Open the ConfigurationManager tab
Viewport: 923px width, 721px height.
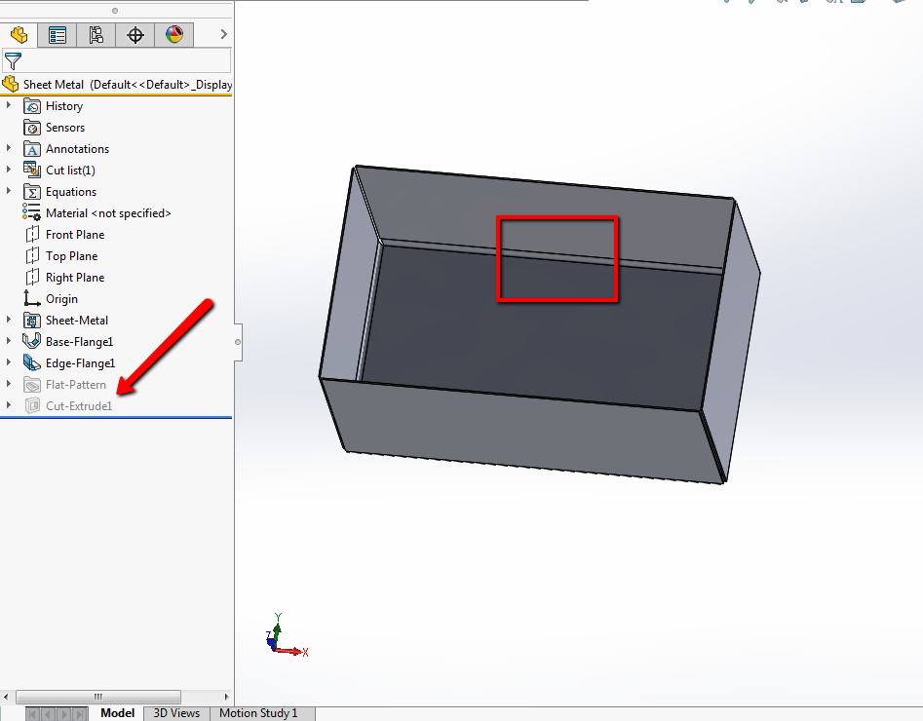pos(96,35)
